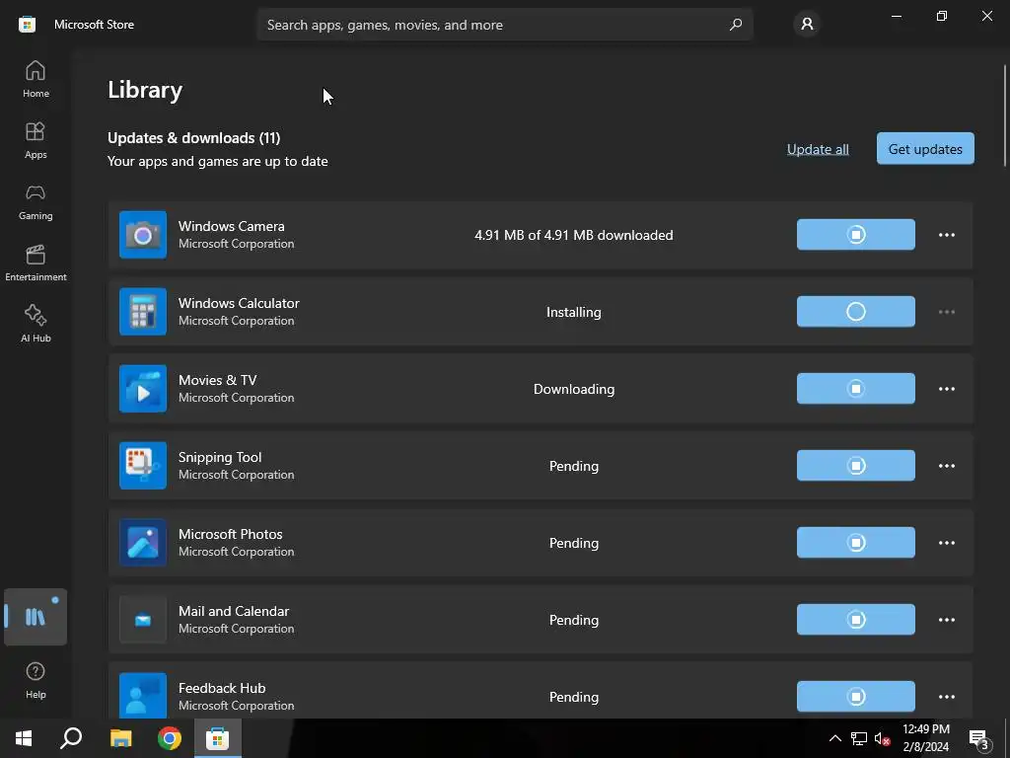Open File Explorer from the taskbar
The width and height of the screenshot is (1010, 758).
pyautogui.click(x=120, y=738)
